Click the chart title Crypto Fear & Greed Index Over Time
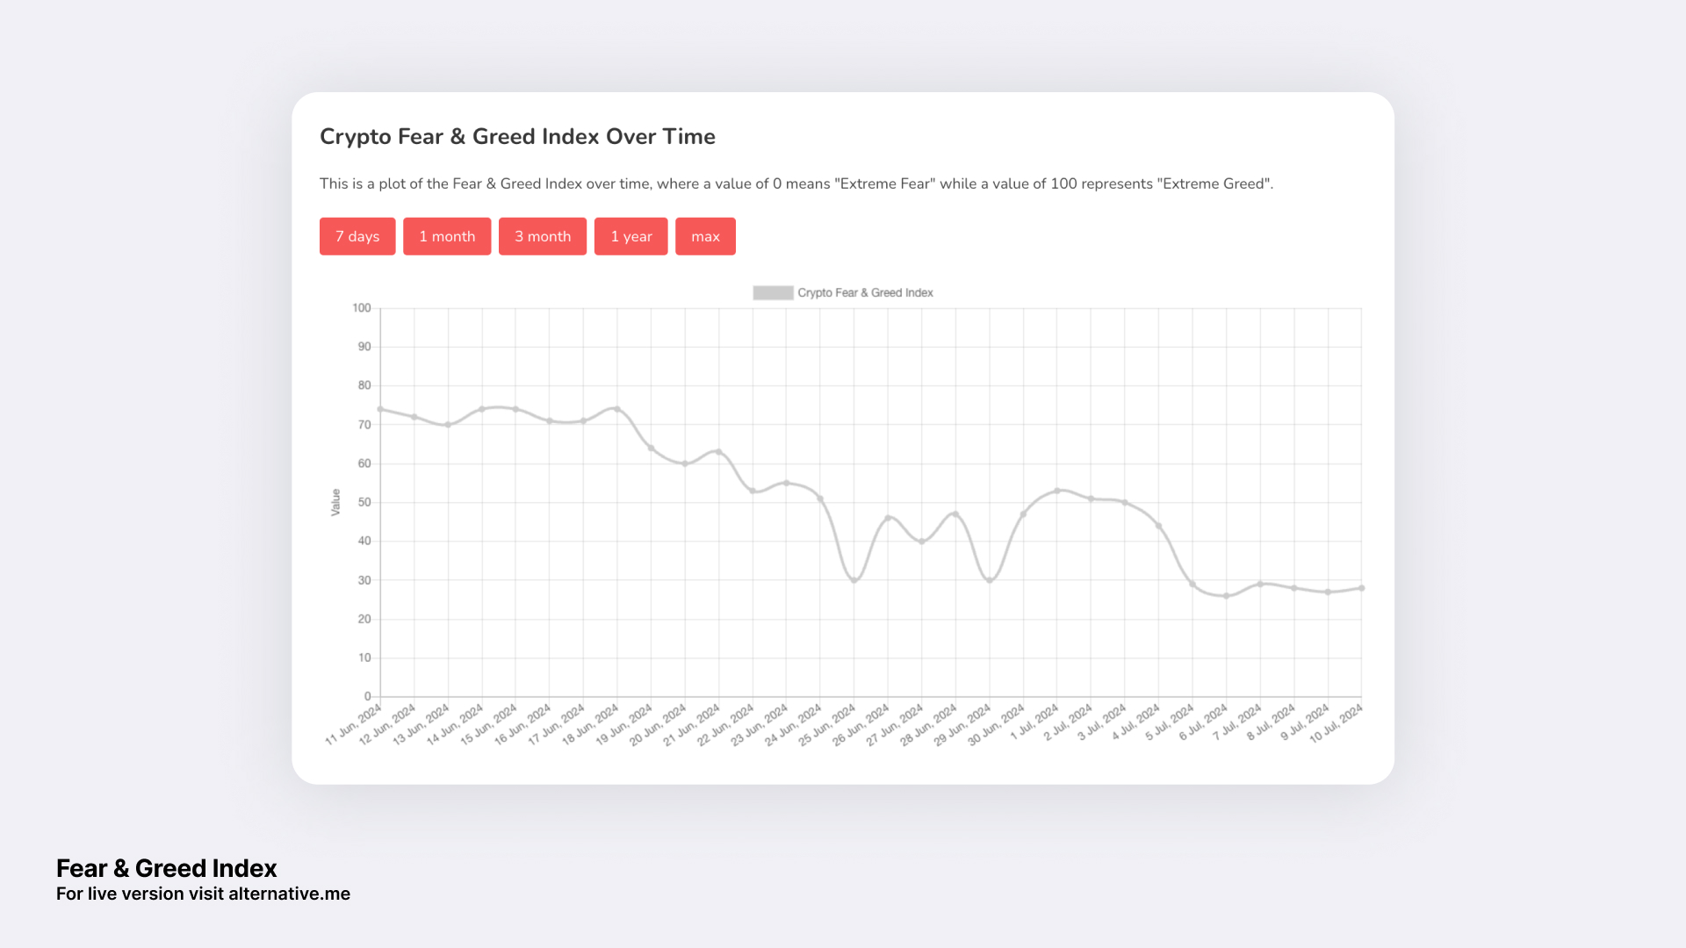The height and width of the screenshot is (948, 1686). click(x=517, y=136)
